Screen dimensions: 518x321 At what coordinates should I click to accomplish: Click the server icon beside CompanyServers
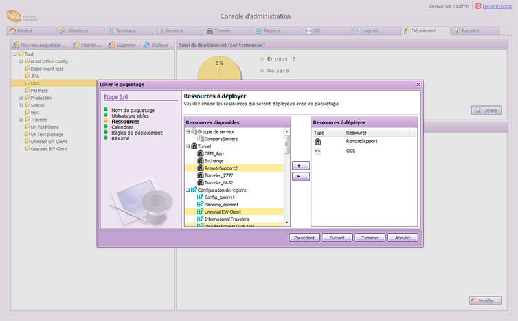[x=200, y=138]
